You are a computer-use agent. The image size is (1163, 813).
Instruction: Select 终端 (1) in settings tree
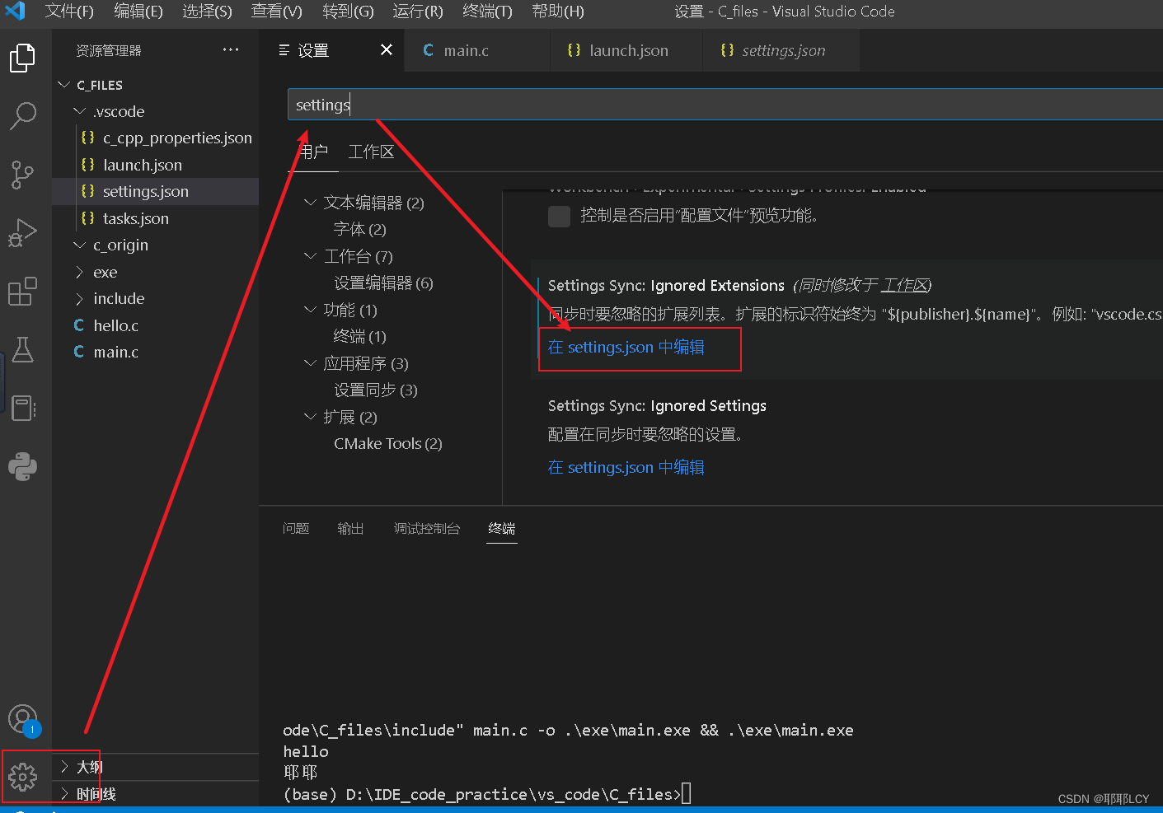pyautogui.click(x=359, y=336)
